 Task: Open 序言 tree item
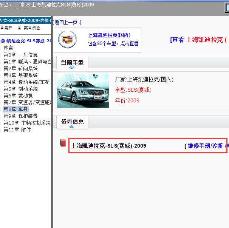coord(8,48)
